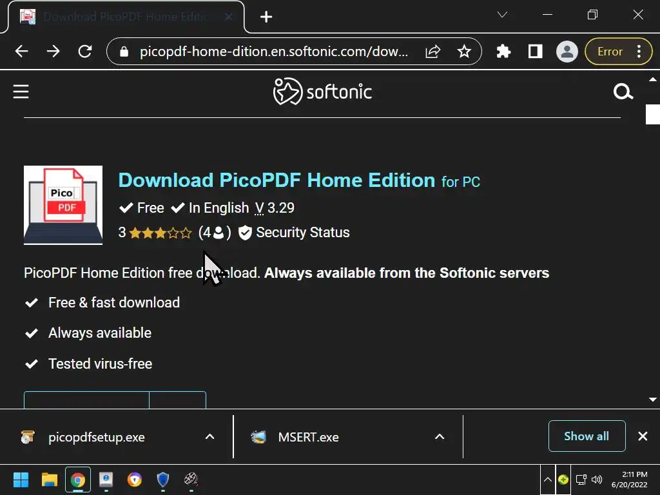
Task: Open downloaded picopdfsetup.exe
Action: coord(97,437)
